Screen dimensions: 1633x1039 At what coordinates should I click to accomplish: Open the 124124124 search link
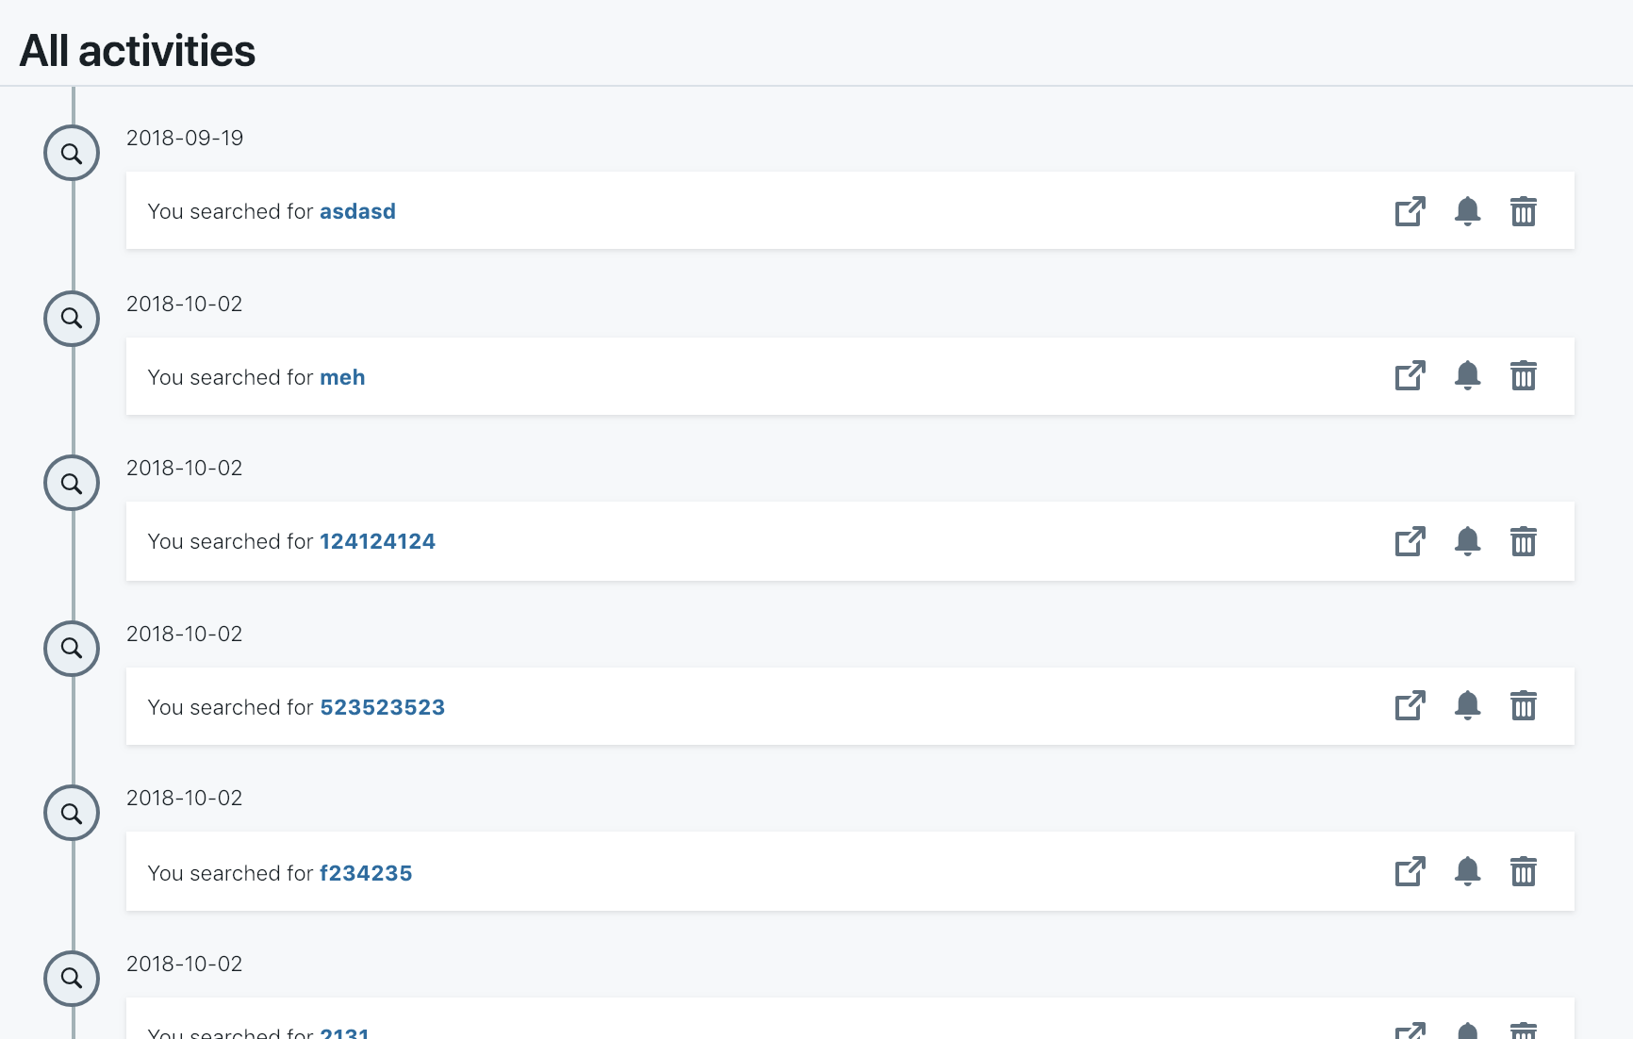pyautogui.click(x=377, y=541)
